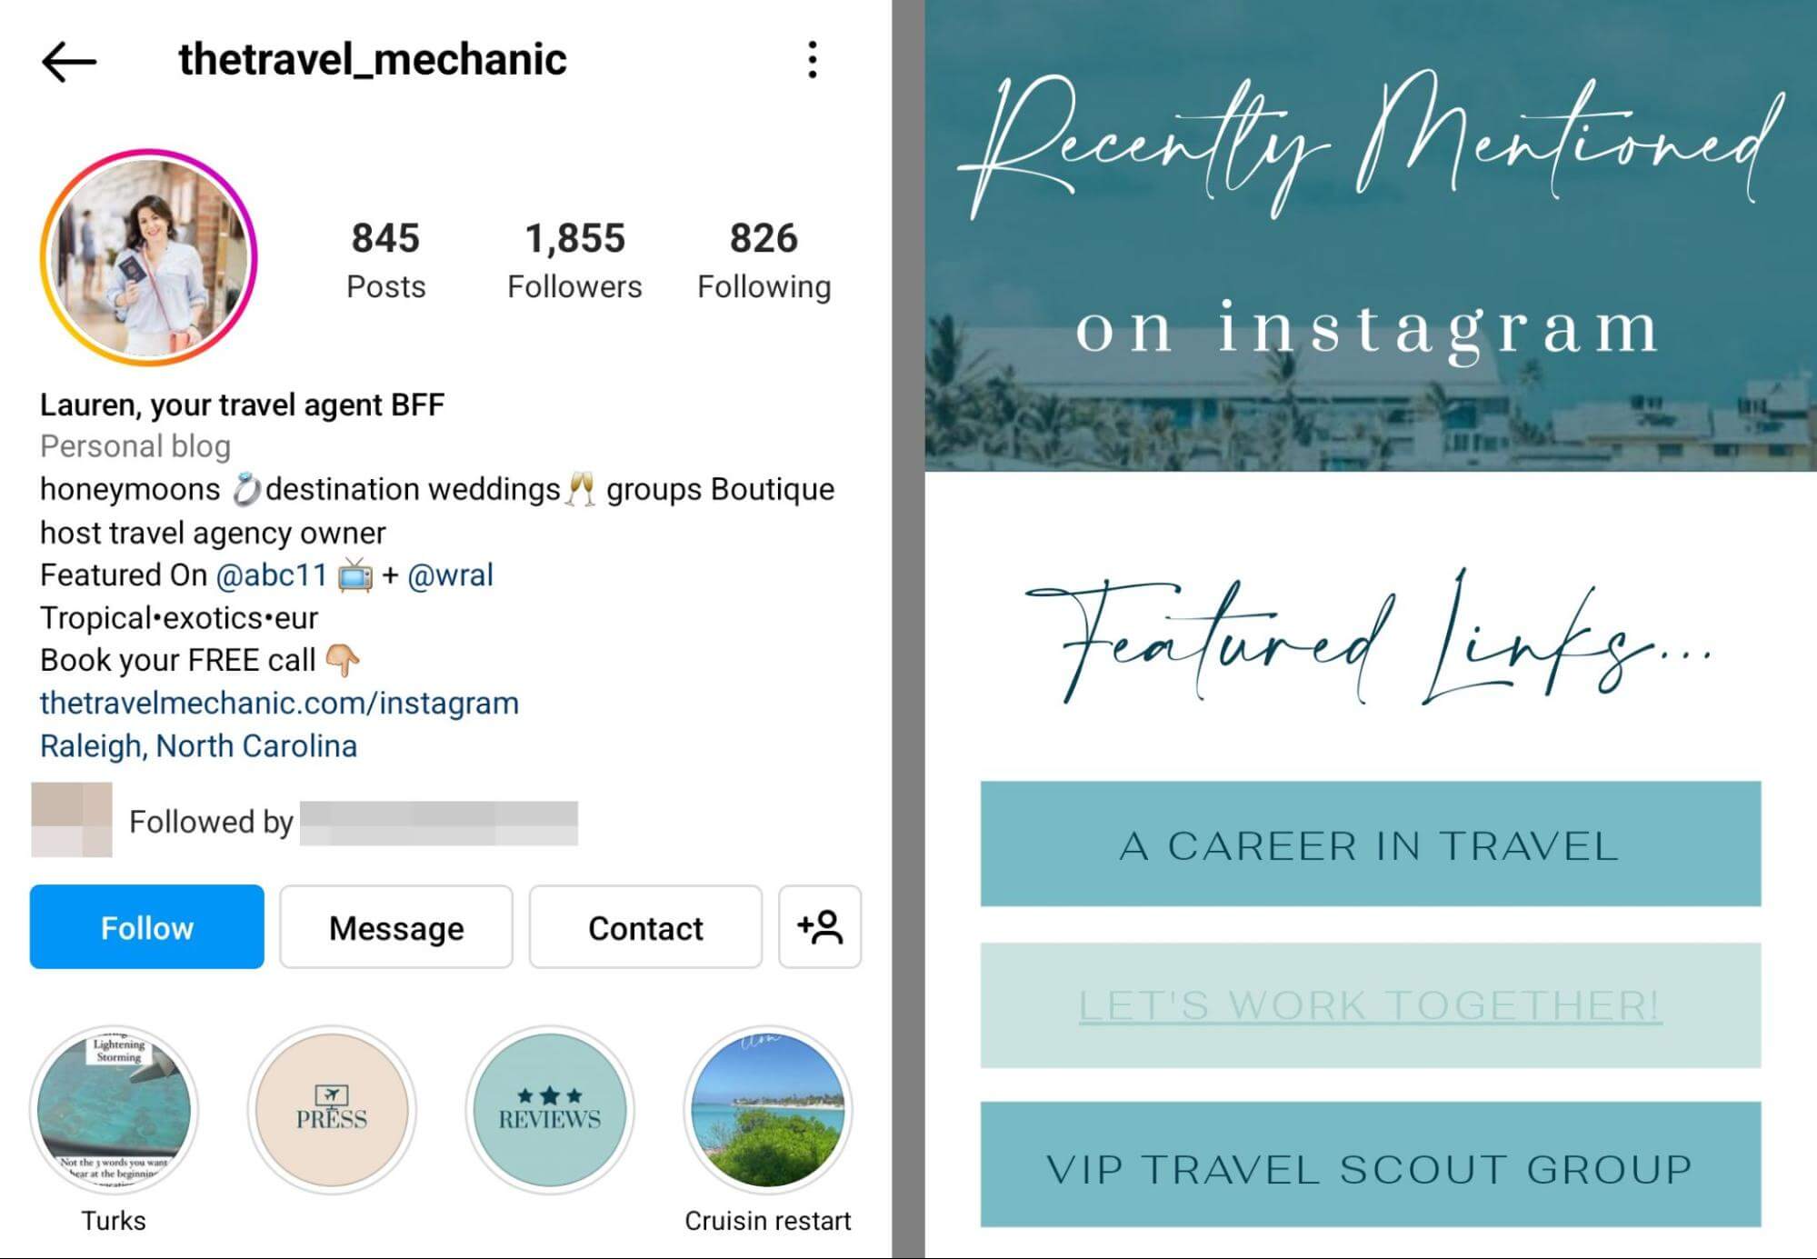
Task: Select the airplane TV emoji in the bio
Action: (354, 575)
